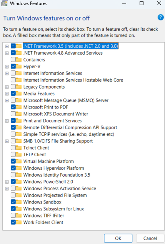Viewport: 165px width, 244px height.
Task: Click folder icon beside Internet Information Services Hostable Web Core
Action: pyautogui.click(x=19, y=80)
